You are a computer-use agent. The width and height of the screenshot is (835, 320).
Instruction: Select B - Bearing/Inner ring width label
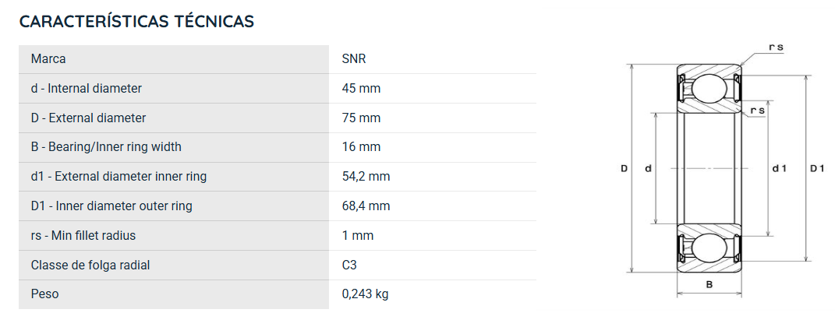tap(106, 146)
